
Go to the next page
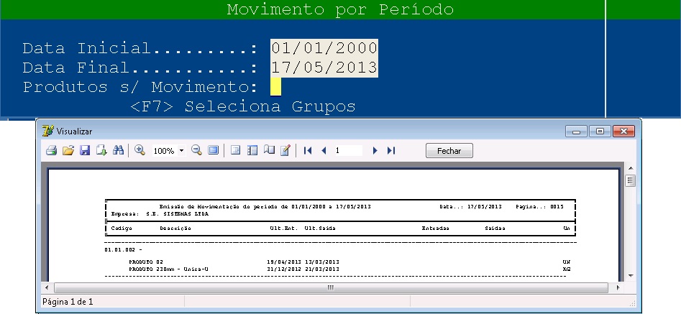[375, 151]
